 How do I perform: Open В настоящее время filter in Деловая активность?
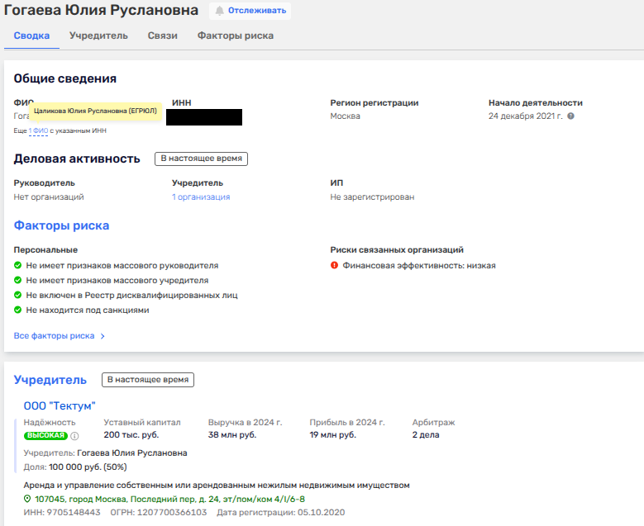[x=202, y=159]
